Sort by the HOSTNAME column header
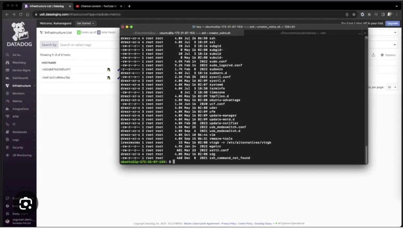 click(49, 63)
